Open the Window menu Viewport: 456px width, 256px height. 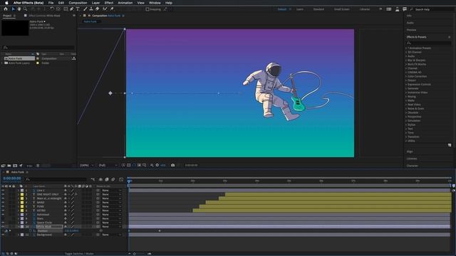[x=155, y=3]
